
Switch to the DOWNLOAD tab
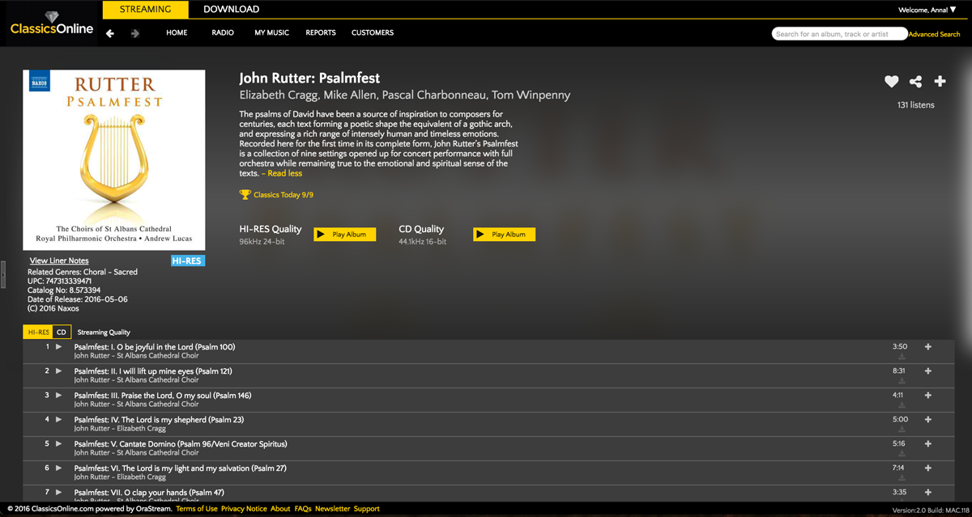232,10
